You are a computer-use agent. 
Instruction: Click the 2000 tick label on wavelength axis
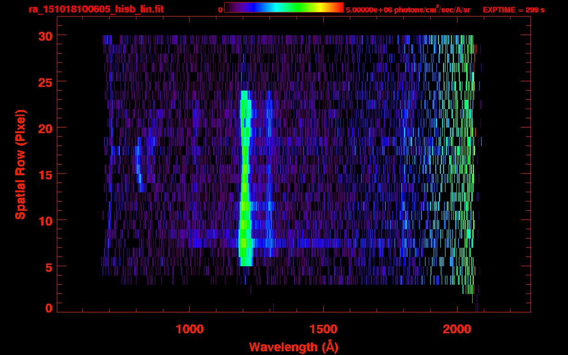[457, 329]
